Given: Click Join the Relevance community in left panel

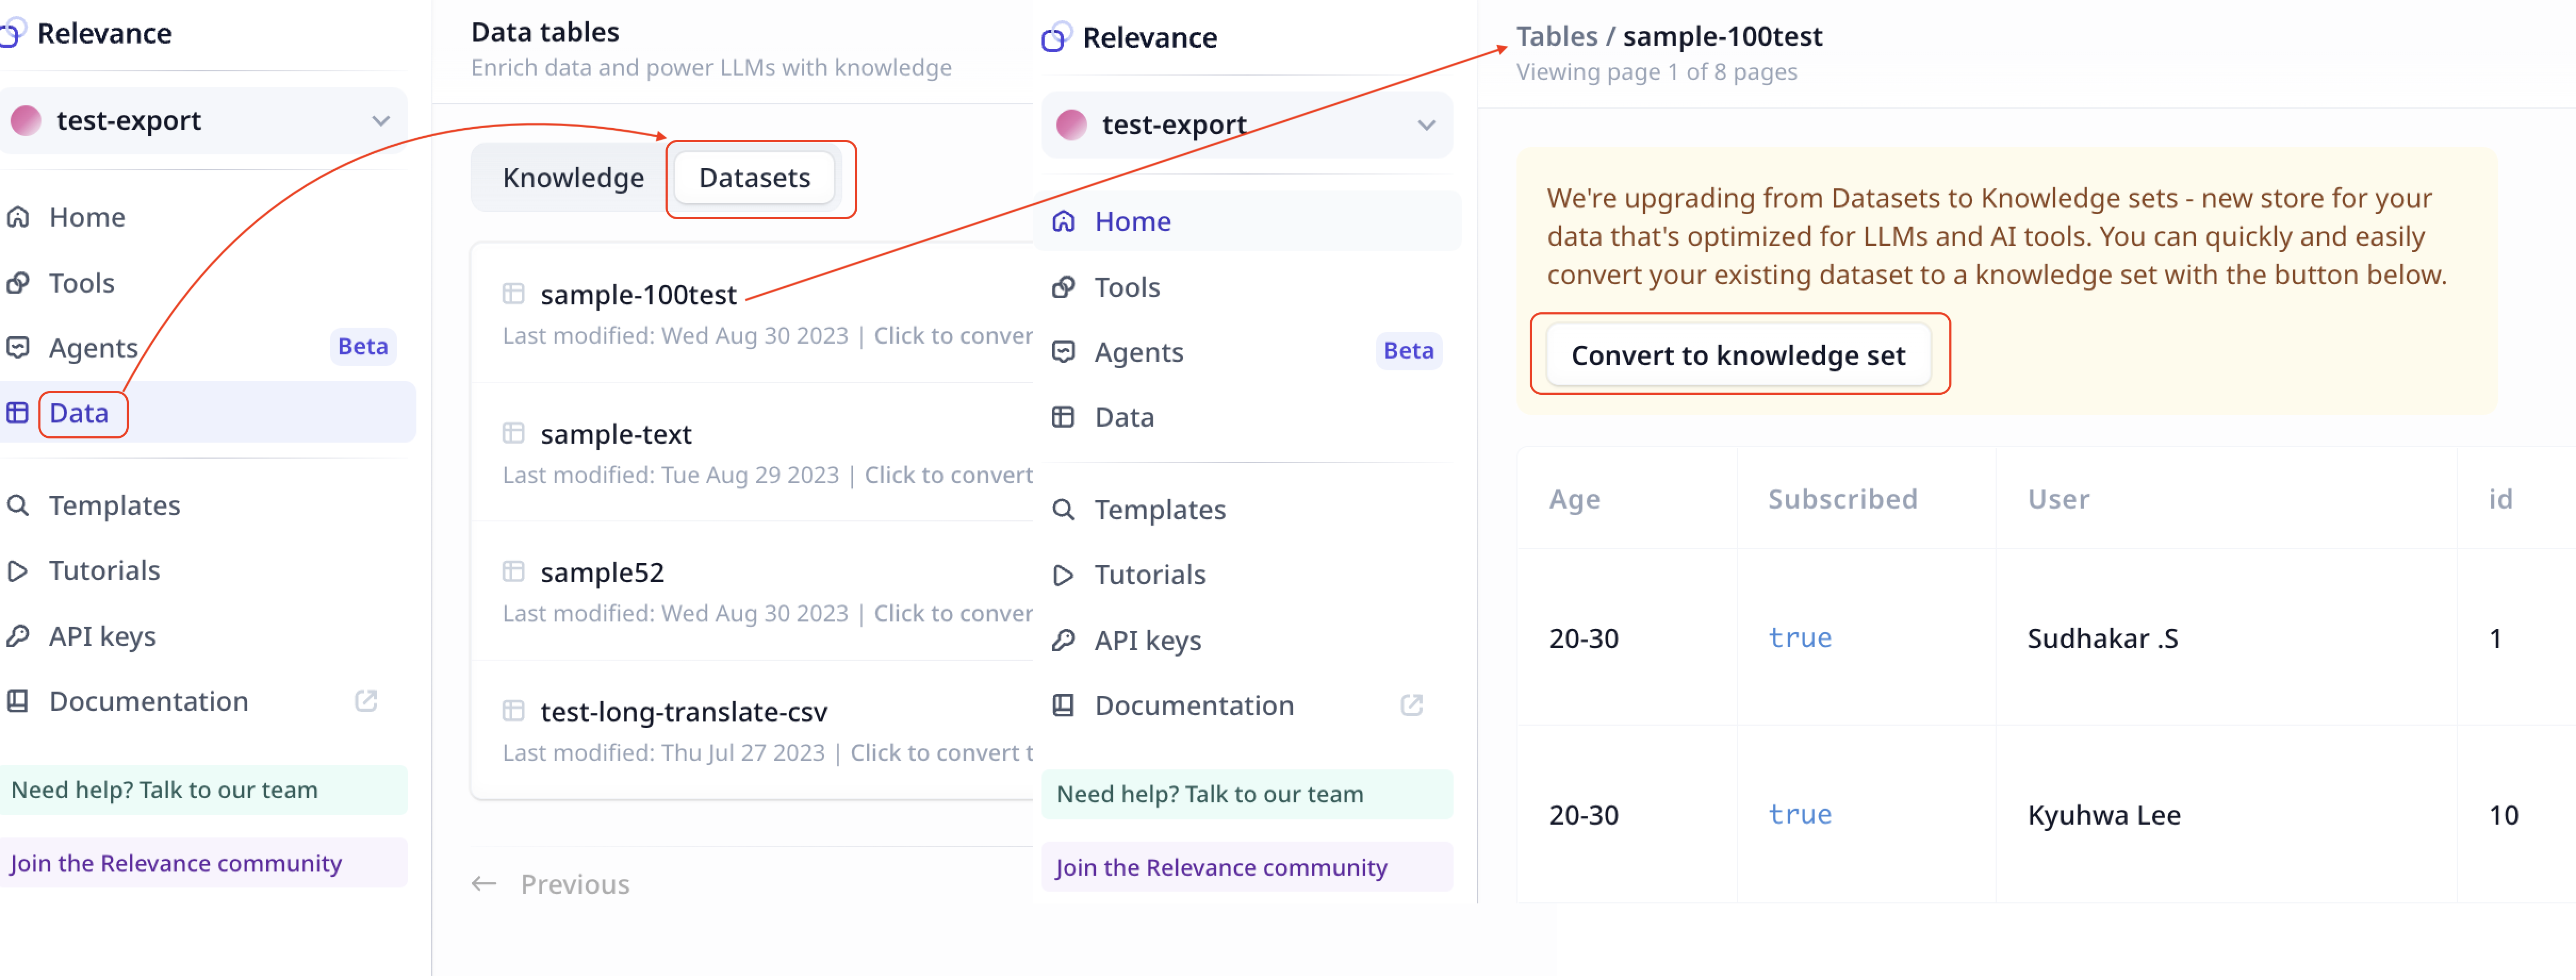Looking at the screenshot, I should tap(204, 863).
